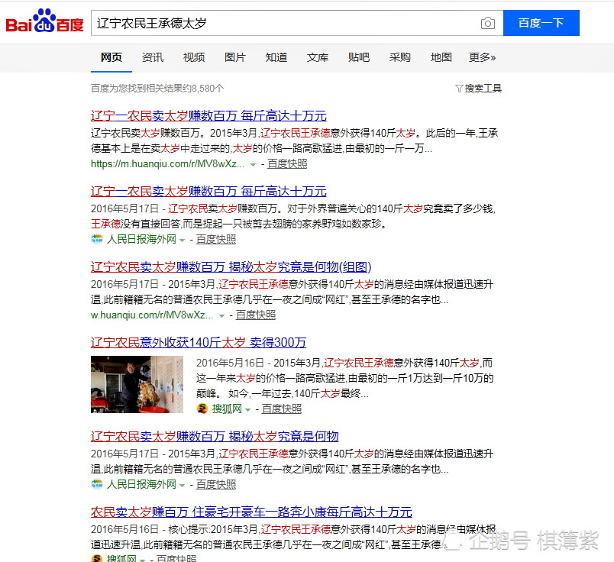Expand dropdown beside 搜狐网 in fourth result

point(247,409)
